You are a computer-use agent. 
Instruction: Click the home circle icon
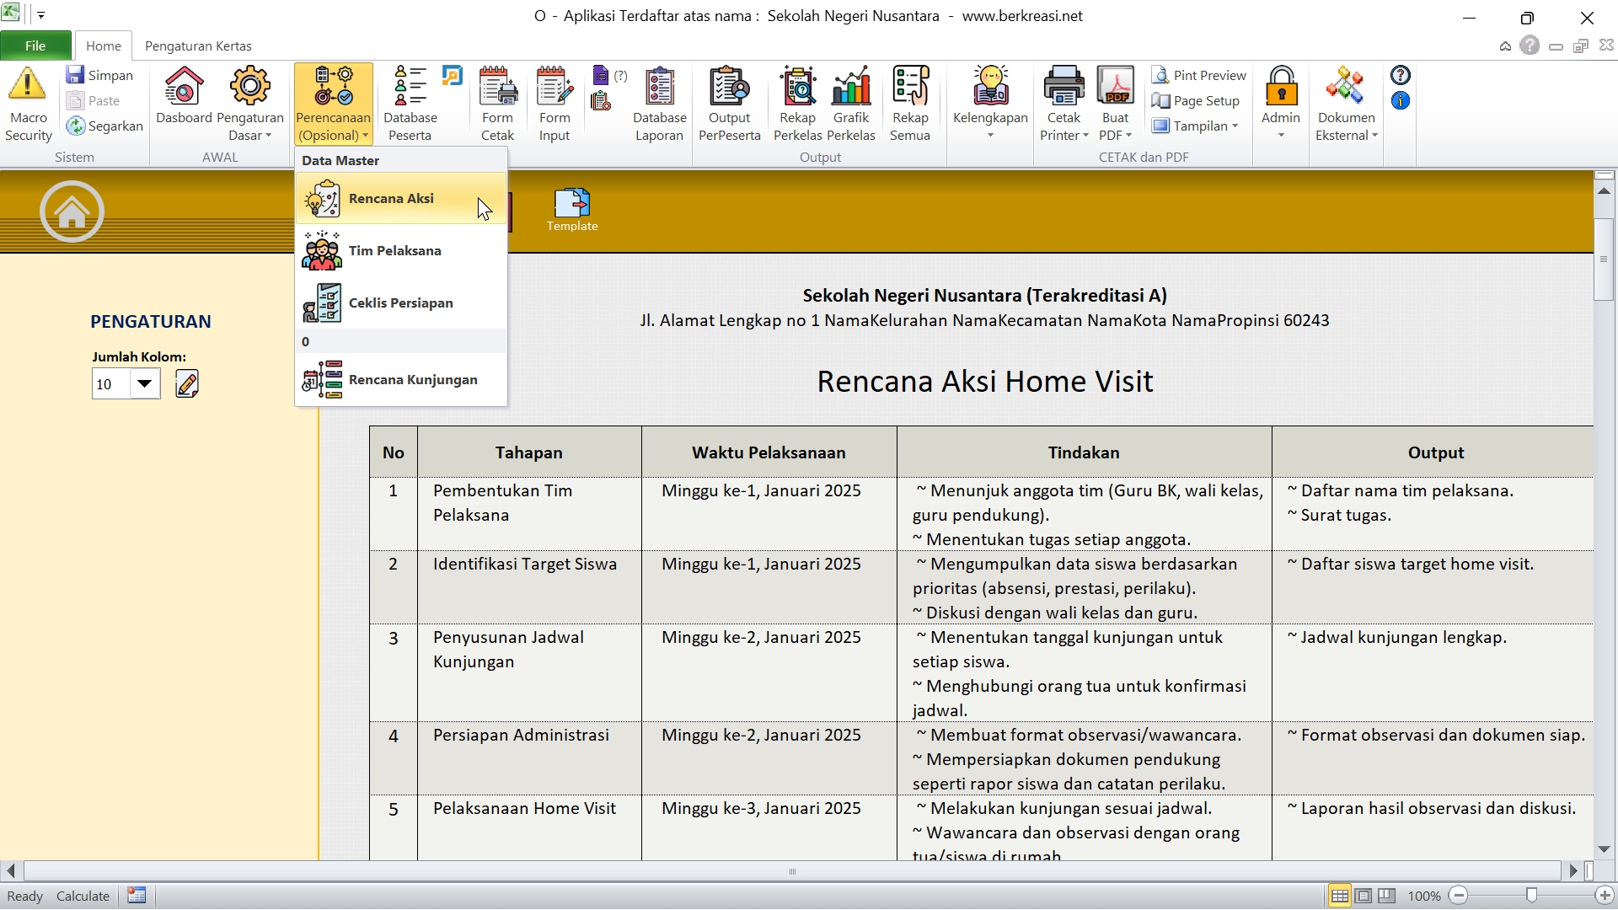coord(72,211)
